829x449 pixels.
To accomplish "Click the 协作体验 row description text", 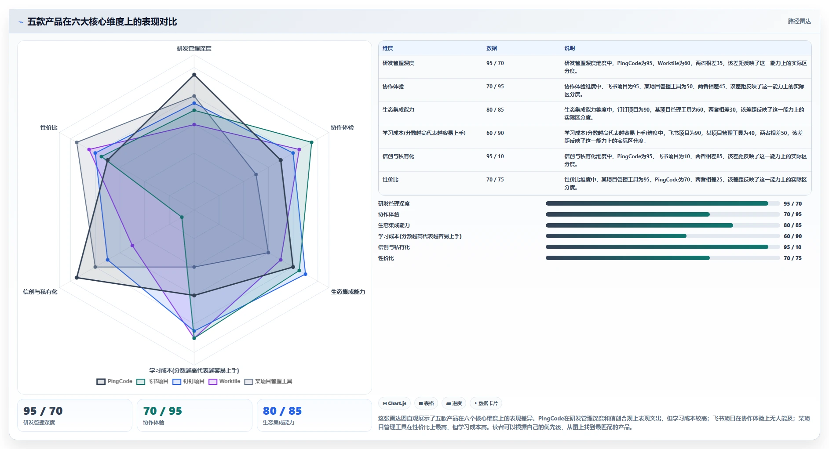I will pyautogui.click(x=684, y=91).
